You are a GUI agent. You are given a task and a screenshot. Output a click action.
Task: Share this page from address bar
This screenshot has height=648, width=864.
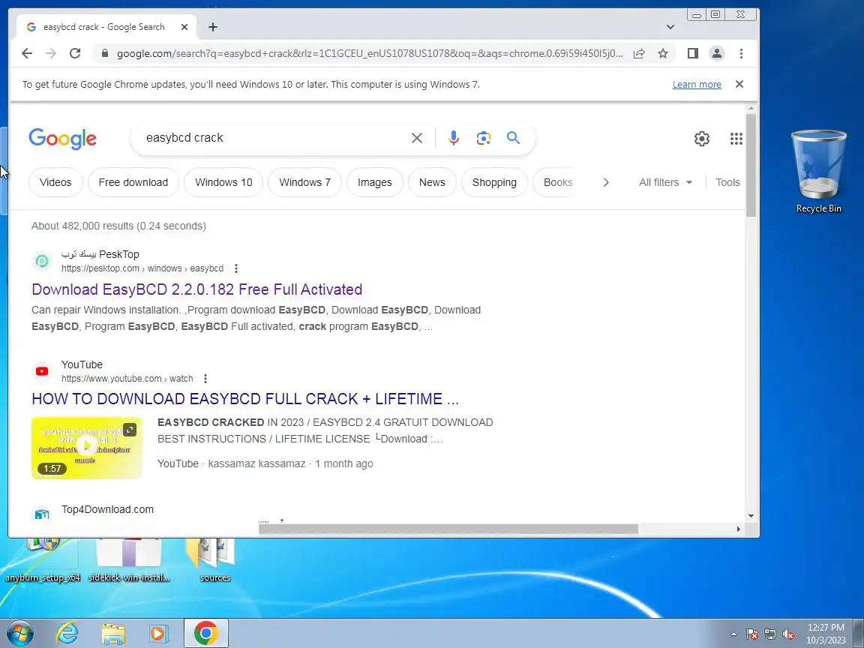639,53
